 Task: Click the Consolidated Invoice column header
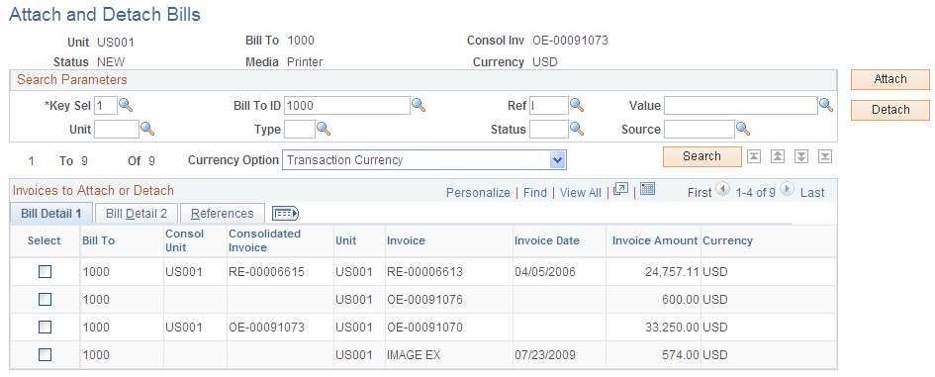point(265,240)
